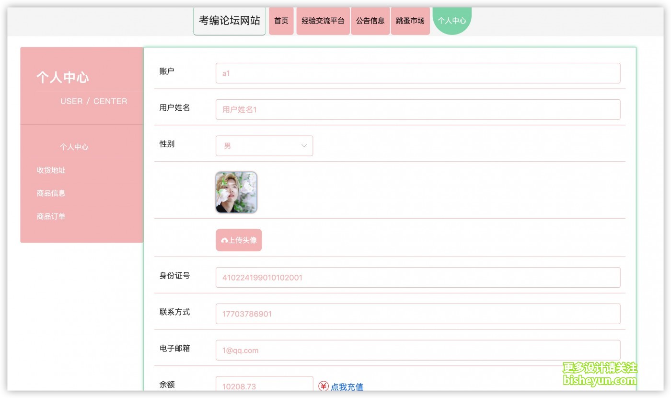Viewport: 671px width, 398px height.
Task: Click the 账户 field label
Action: [167, 71]
